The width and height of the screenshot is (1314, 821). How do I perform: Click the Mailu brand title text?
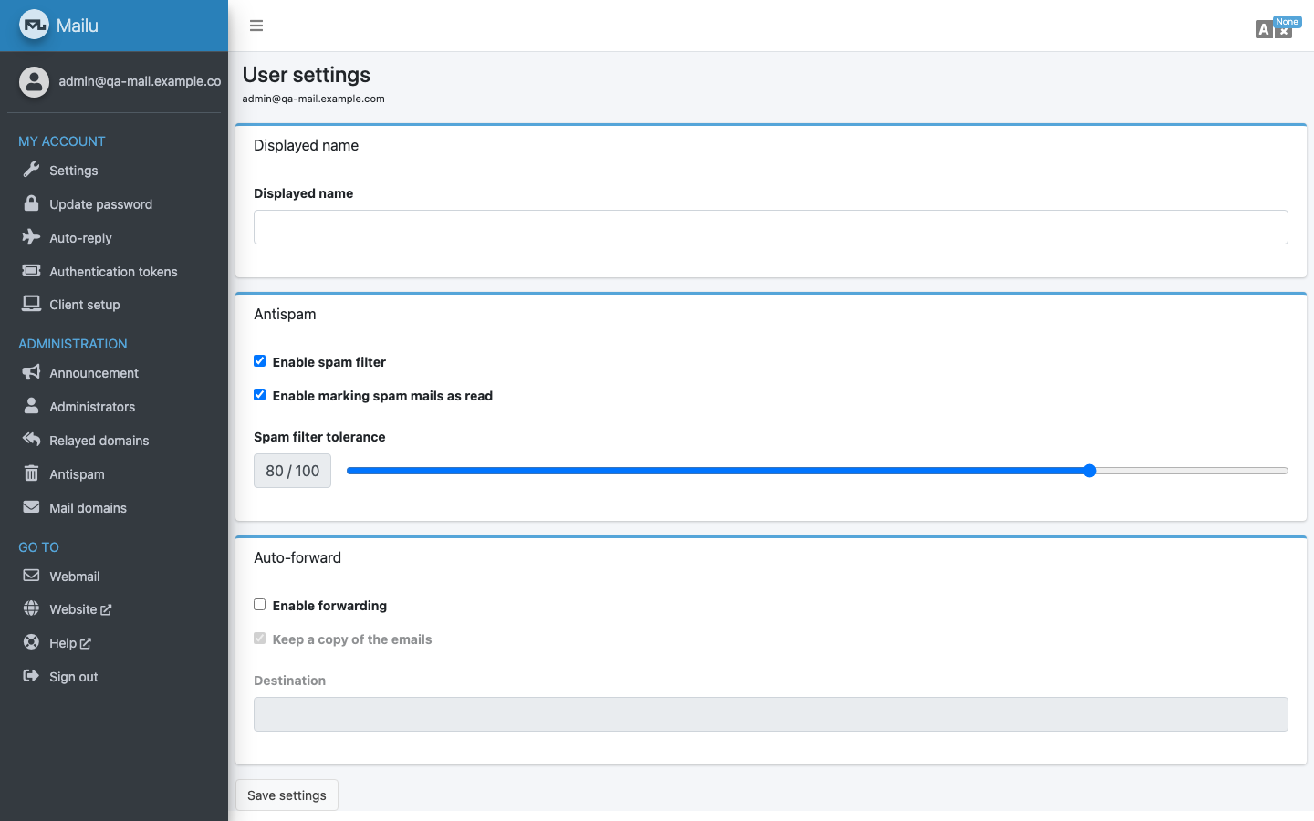(78, 26)
